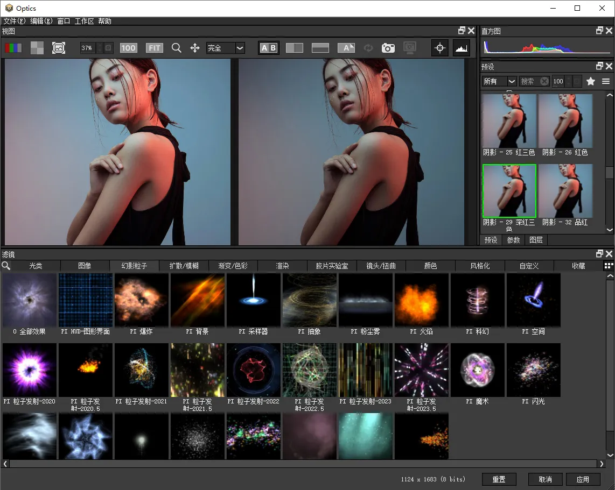Toggle the histogram display button
Image resolution: width=615 pixels, height=490 pixels.
click(461, 48)
